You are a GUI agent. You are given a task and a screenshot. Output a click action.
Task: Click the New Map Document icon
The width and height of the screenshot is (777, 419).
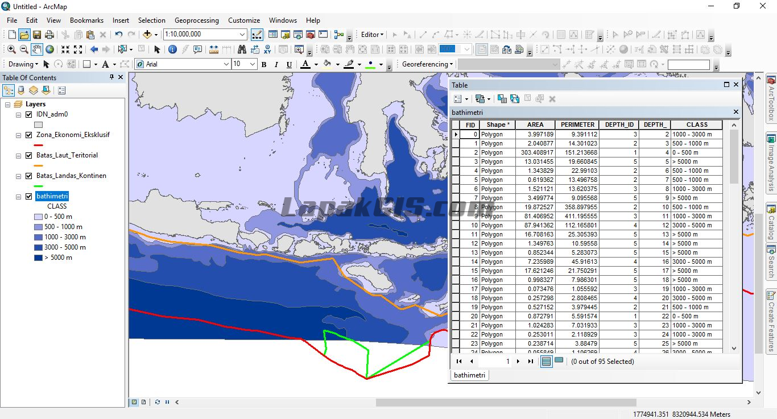pyautogui.click(x=11, y=35)
